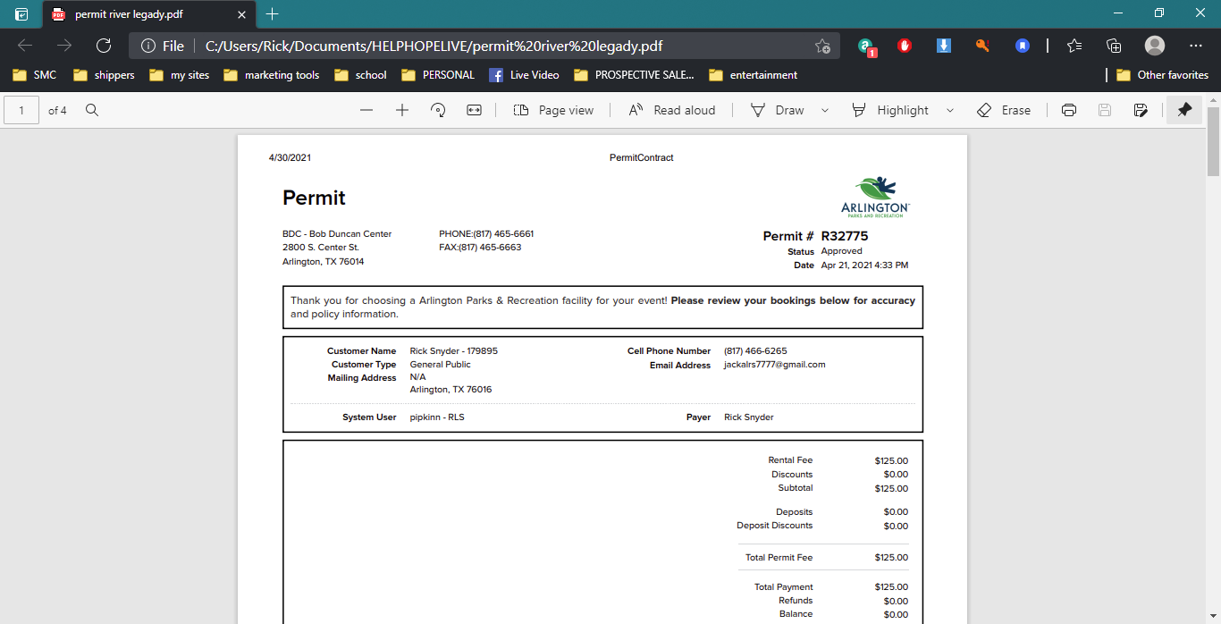Image resolution: width=1221 pixels, height=624 pixels.
Task: Toggle Page view mode
Action: [554, 110]
